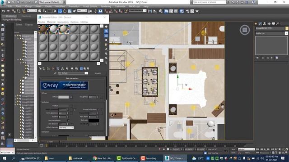Click the Save File icon in quick access bar
The image size is (289, 162).
(18, 2)
